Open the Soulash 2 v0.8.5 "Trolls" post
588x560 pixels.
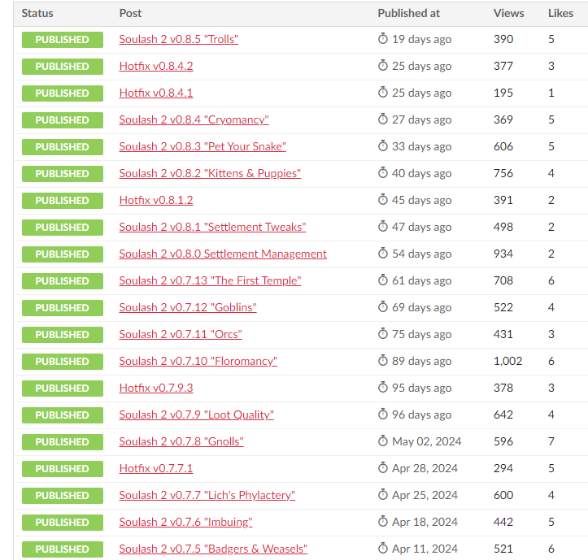[178, 39]
